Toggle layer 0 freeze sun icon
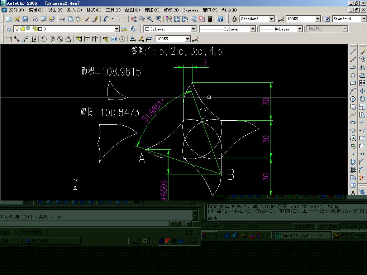 [x=23, y=29]
